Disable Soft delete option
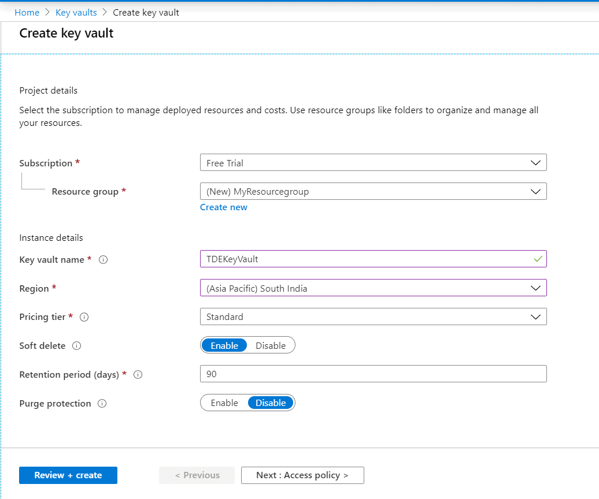 click(271, 345)
